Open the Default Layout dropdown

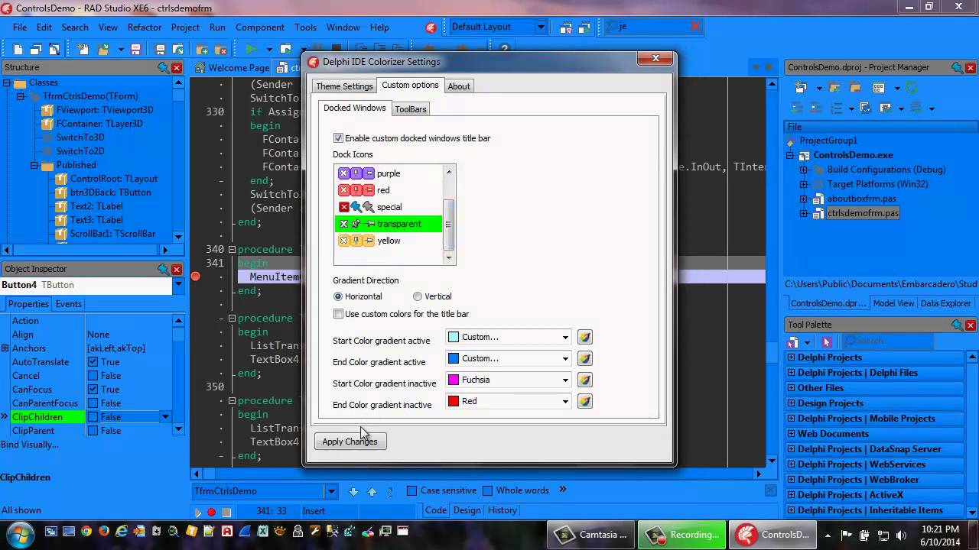tap(540, 27)
